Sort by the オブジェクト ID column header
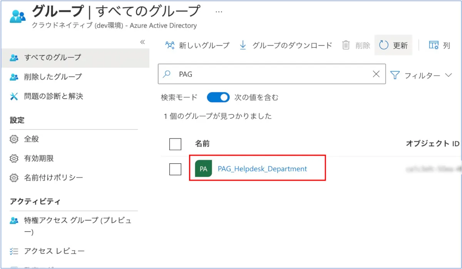 433,144
